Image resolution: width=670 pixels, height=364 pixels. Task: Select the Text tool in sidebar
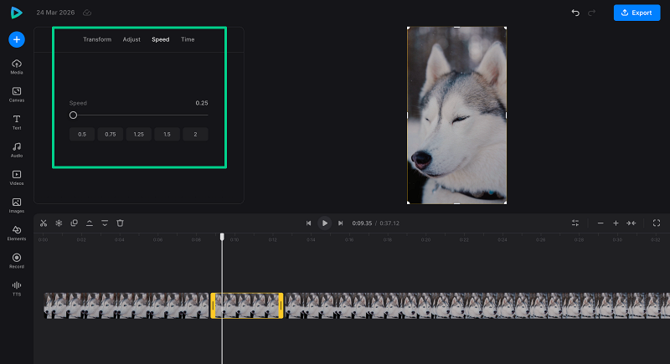point(17,122)
